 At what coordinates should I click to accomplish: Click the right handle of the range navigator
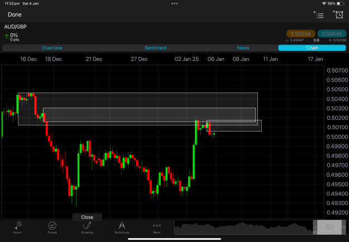pos(344,228)
